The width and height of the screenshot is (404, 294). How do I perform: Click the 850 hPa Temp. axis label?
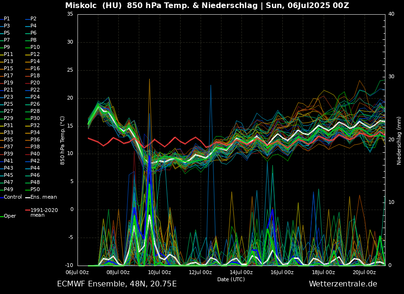click(x=63, y=140)
